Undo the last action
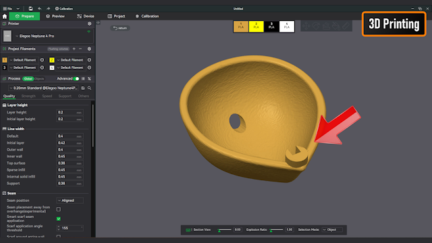 click(x=39, y=9)
